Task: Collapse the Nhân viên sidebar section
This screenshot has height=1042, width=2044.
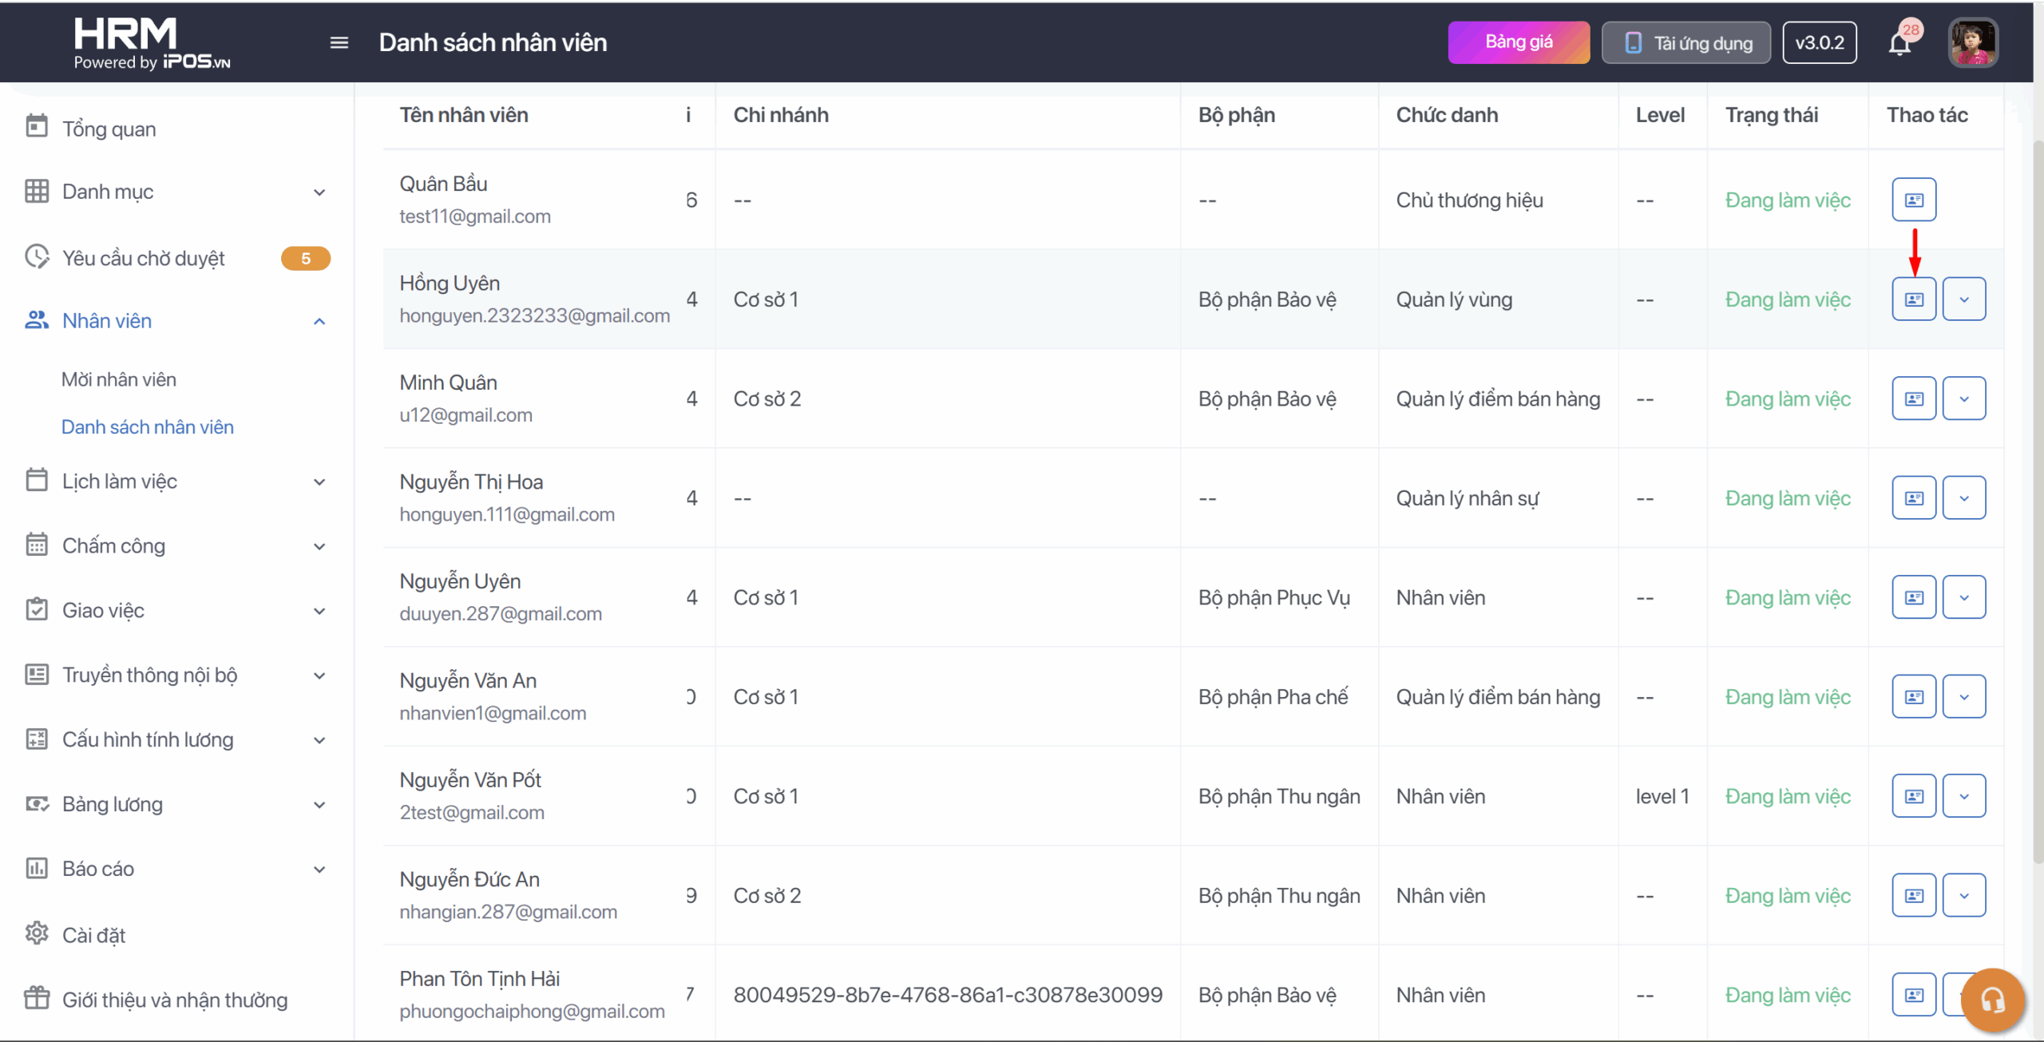Action: [x=319, y=321]
